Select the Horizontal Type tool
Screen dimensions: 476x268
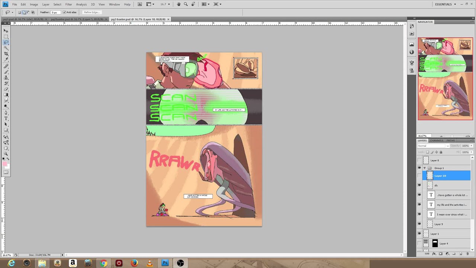(x=6, y=118)
